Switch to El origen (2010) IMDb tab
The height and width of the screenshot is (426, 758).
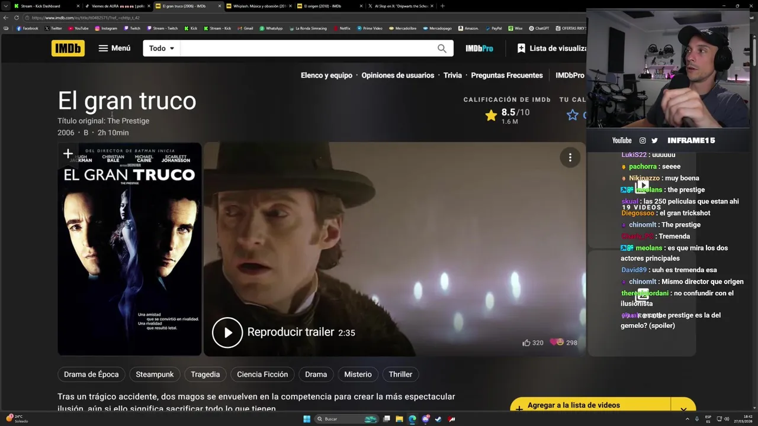[x=329, y=6]
